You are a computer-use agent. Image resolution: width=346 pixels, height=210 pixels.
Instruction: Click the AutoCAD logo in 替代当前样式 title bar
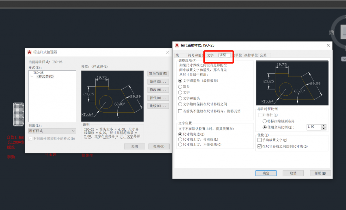177,45
